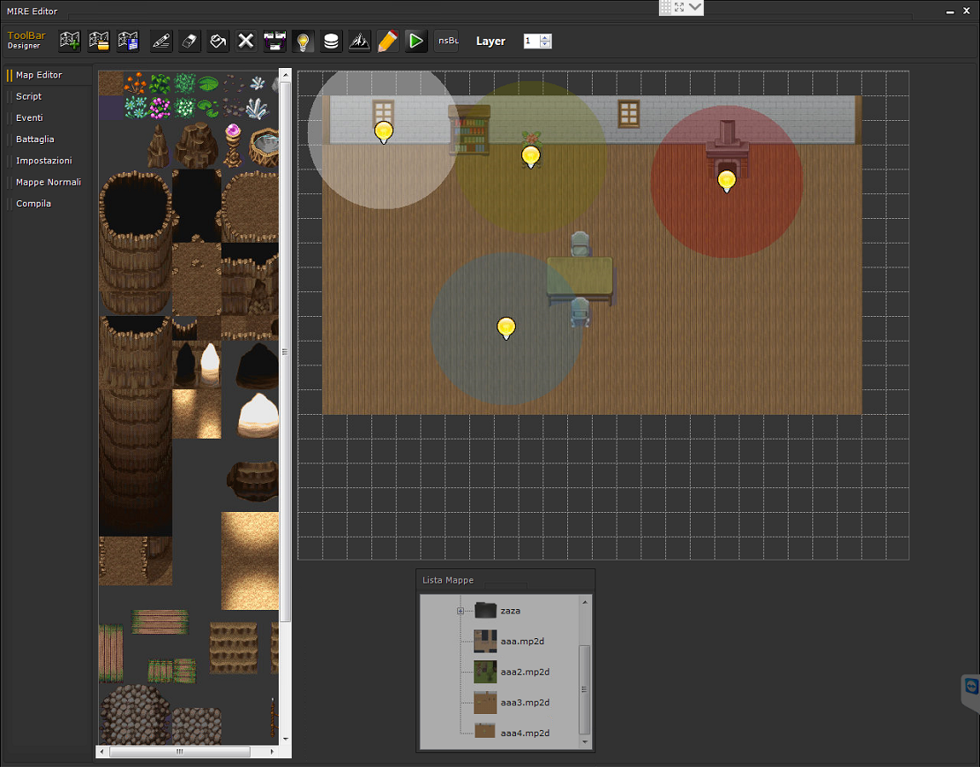Click the mountain terrain icon
Viewport: 980px width, 767px height.
pos(359,41)
